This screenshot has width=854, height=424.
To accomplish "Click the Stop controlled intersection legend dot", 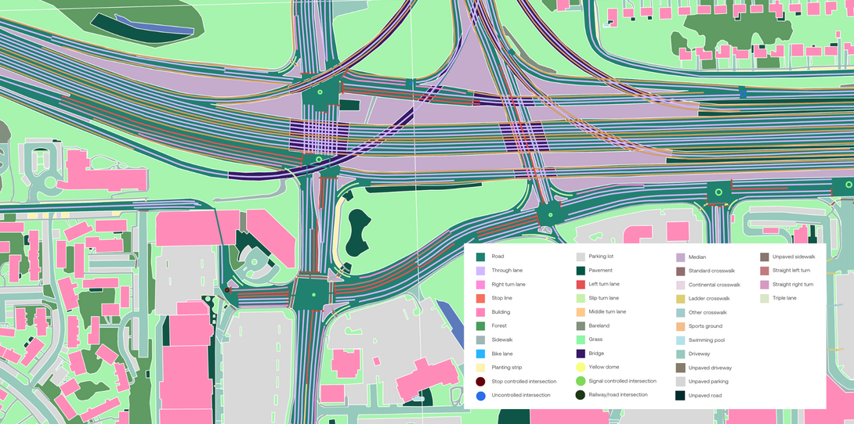I will [480, 382].
